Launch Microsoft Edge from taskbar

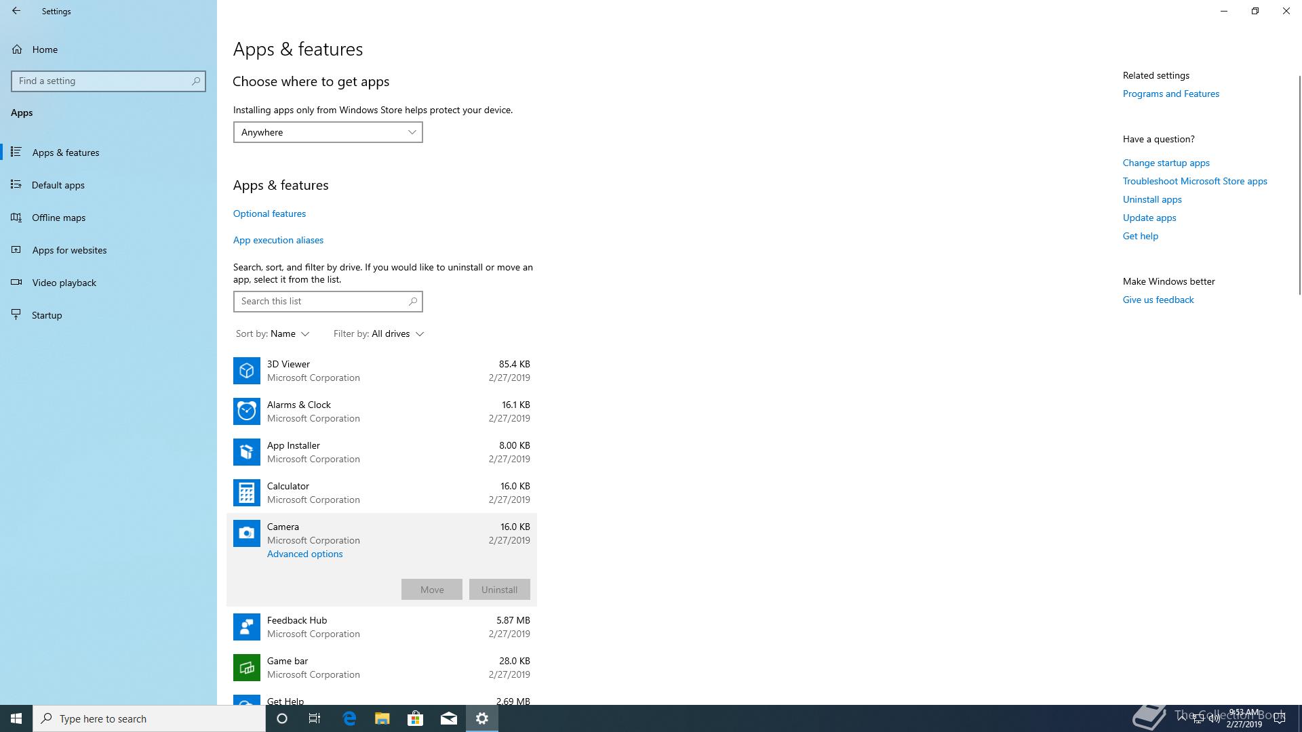(x=349, y=718)
